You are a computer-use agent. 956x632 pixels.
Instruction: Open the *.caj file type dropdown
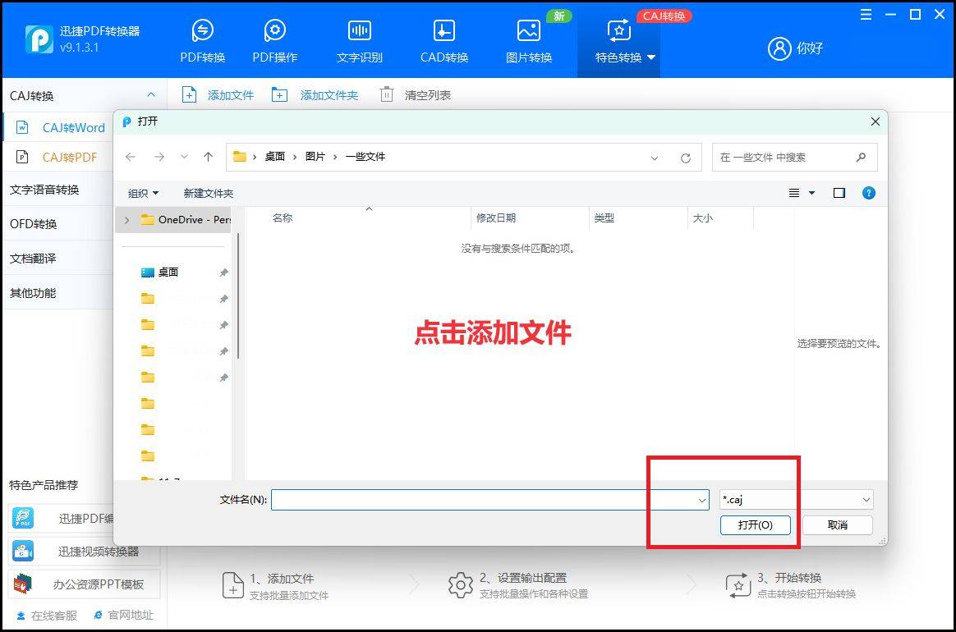[x=866, y=499]
